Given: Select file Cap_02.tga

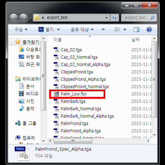Looking at the screenshot, I should coord(71,50).
